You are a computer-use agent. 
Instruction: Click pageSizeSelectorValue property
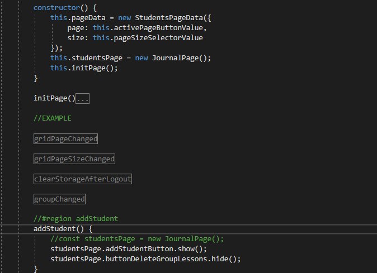(x=158, y=38)
